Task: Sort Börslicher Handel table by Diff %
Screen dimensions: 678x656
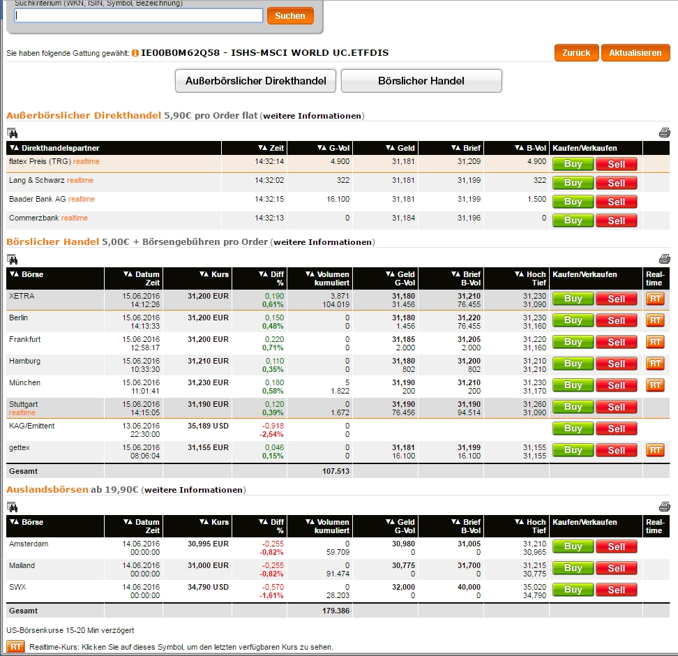Action: point(271,278)
